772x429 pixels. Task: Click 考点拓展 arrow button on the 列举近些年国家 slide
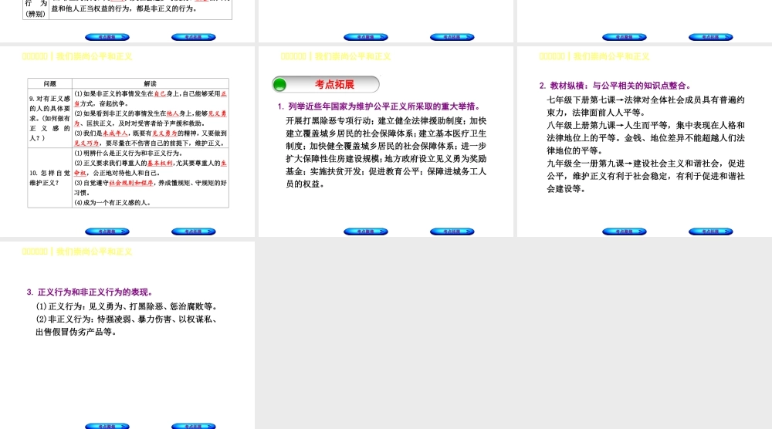(452, 231)
